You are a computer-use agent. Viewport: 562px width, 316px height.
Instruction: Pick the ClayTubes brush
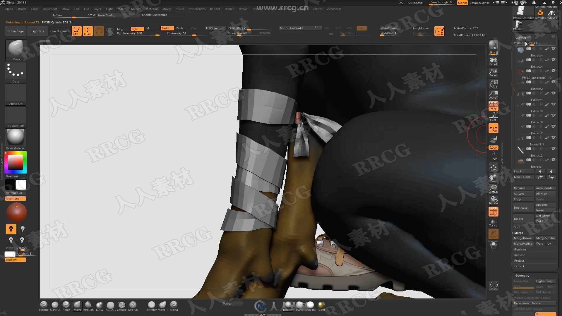point(55,306)
